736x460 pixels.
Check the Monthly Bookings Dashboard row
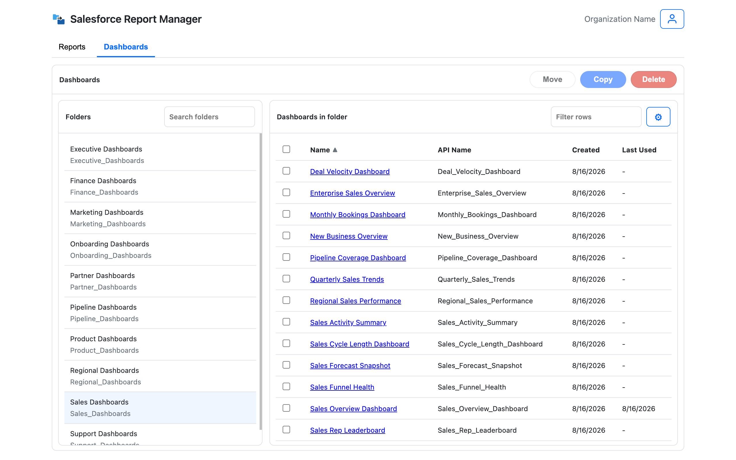(286, 214)
